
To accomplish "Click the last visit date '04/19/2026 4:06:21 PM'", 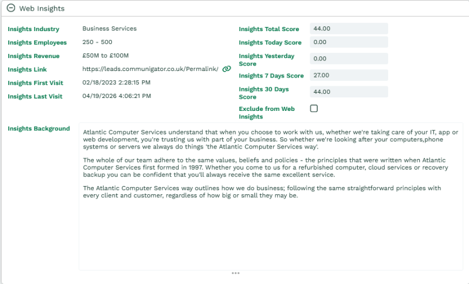I will (117, 96).
